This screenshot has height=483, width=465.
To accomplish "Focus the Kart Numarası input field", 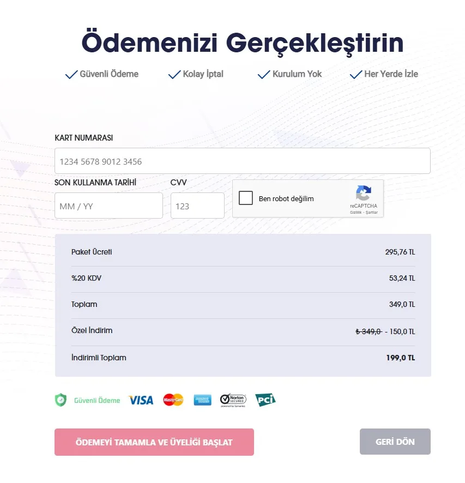I will (242, 161).
